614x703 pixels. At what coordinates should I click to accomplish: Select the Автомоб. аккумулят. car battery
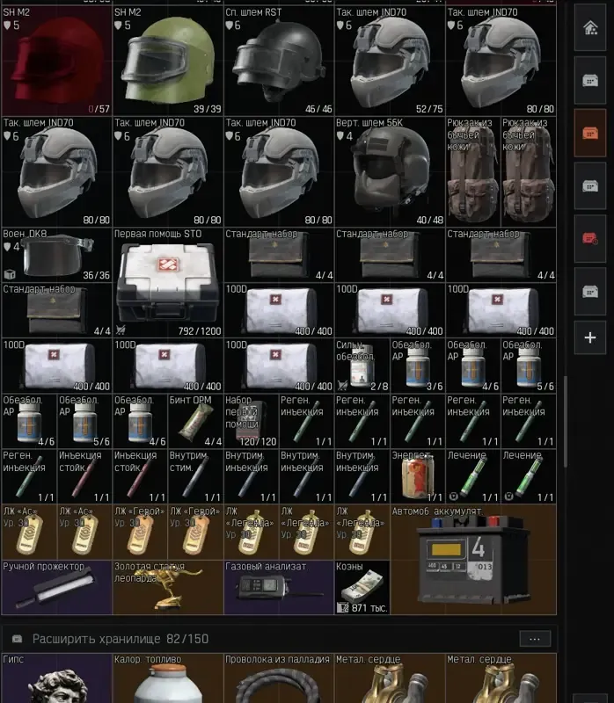473,560
